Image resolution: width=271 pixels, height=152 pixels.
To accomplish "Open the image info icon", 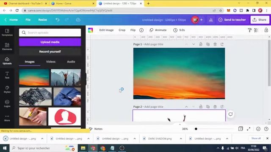I will [141, 30].
